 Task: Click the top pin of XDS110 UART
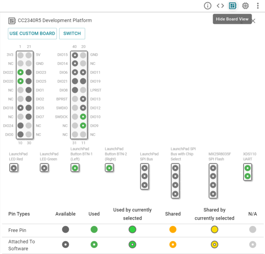(x=247, y=168)
